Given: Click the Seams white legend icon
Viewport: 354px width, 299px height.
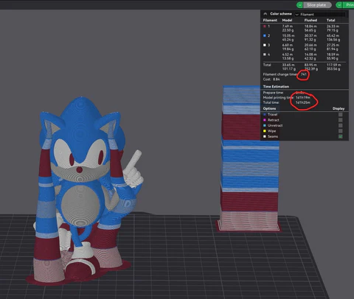Looking at the screenshot, I should (265, 136).
